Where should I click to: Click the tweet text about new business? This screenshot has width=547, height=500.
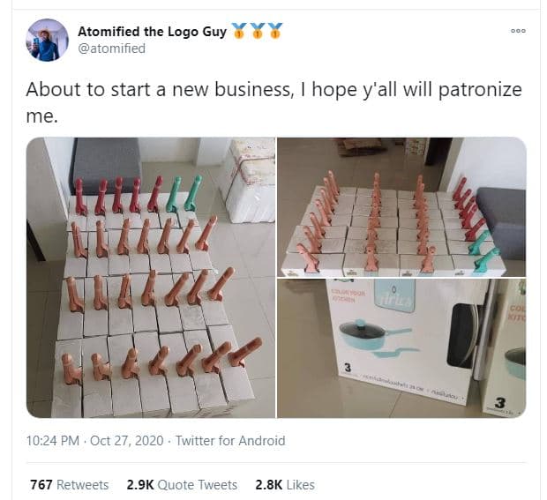point(273,102)
